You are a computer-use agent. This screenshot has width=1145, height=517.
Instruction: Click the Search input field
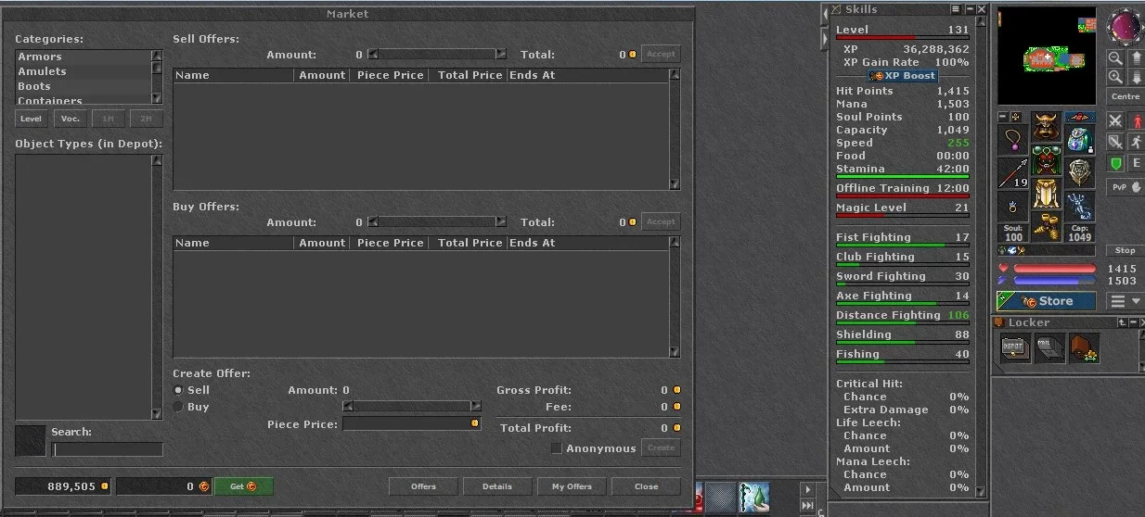108,449
